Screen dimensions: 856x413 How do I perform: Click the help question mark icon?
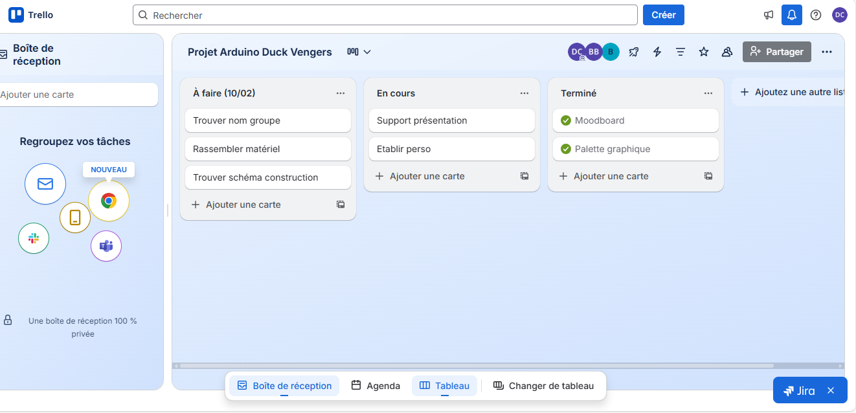[816, 15]
